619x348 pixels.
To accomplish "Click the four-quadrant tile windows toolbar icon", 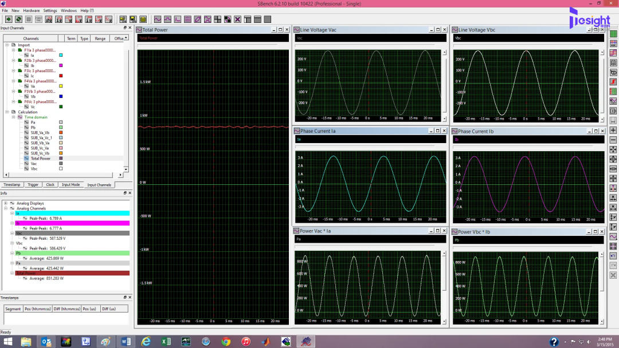I will point(218,19).
